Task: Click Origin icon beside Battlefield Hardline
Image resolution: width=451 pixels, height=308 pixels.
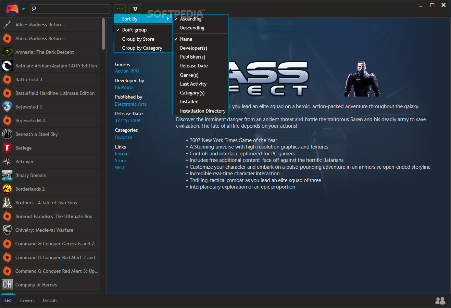Action: point(7,93)
